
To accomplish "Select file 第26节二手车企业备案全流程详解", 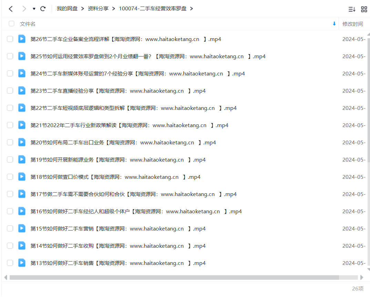I will pyautogui.click(x=126, y=39).
